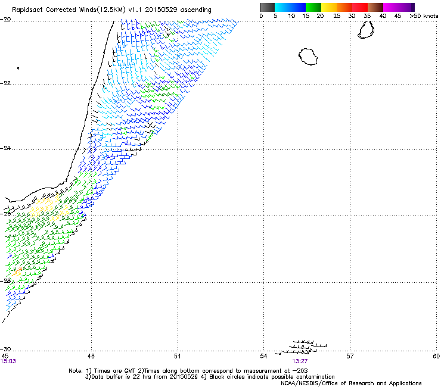Click the '51' longitude axis label

177,357
